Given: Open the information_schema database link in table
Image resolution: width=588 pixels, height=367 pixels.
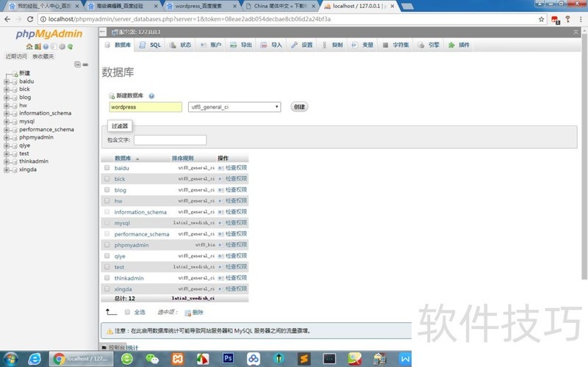Looking at the screenshot, I should coord(140,212).
